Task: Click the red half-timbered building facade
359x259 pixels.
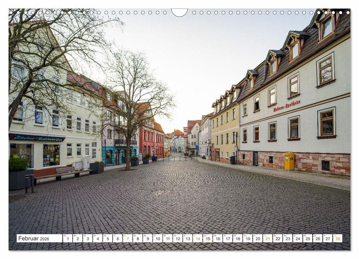Action: [151, 141]
